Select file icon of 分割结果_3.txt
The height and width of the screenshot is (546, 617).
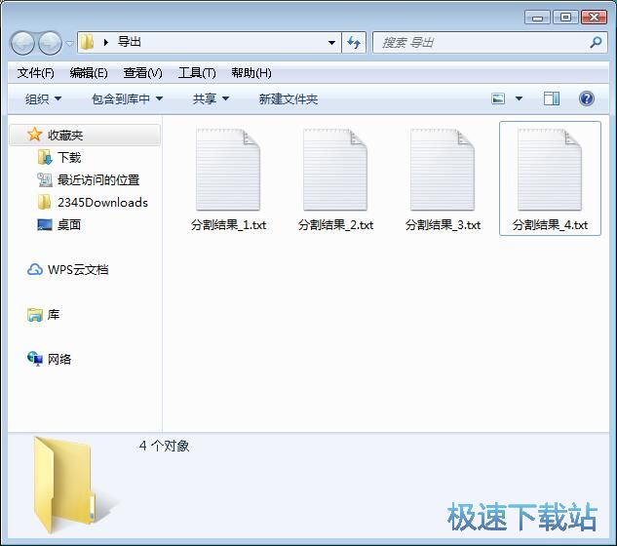click(443, 170)
